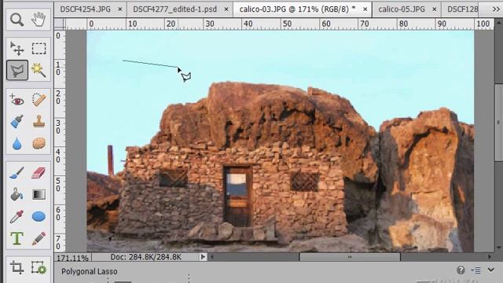503x283 pixels.
Task: Open tool options help question mark
Action: [x=461, y=270]
